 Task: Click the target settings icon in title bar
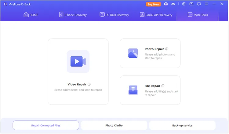coord(184,4)
